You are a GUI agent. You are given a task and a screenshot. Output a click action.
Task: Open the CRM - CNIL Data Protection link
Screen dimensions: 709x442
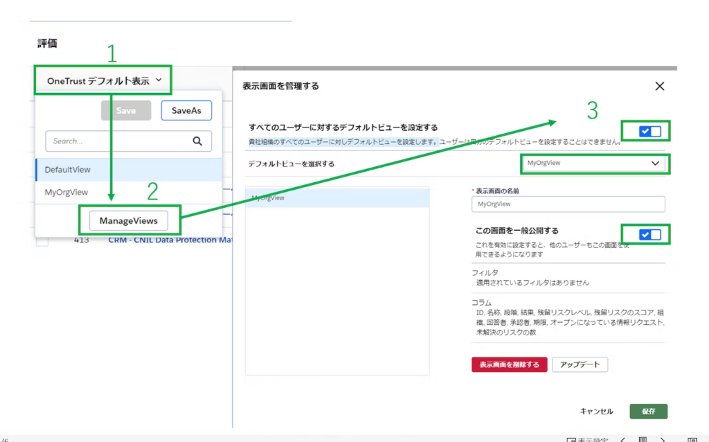pos(170,240)
